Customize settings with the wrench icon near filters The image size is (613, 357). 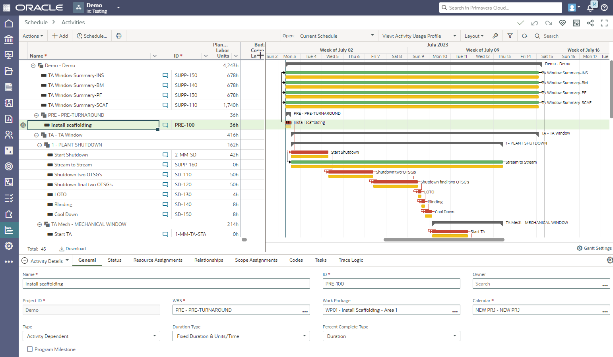coord(495,36)
